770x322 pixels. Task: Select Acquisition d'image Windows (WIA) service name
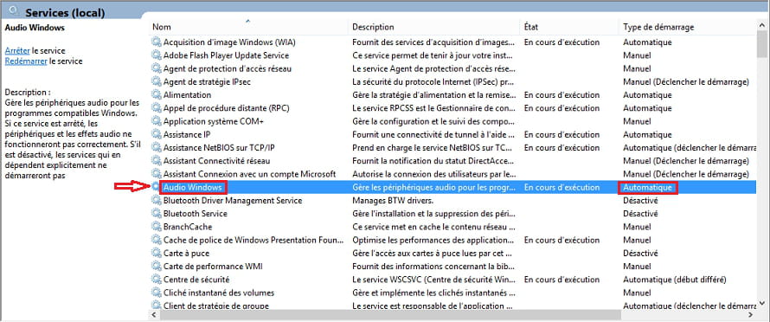point(229,42)
